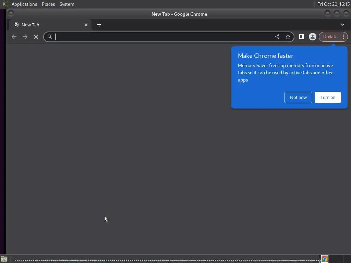The width and height of the screenshot is (351, 263).
Task: Click the search magnifier icon in address bar
Action: click(x=50, y=36)
